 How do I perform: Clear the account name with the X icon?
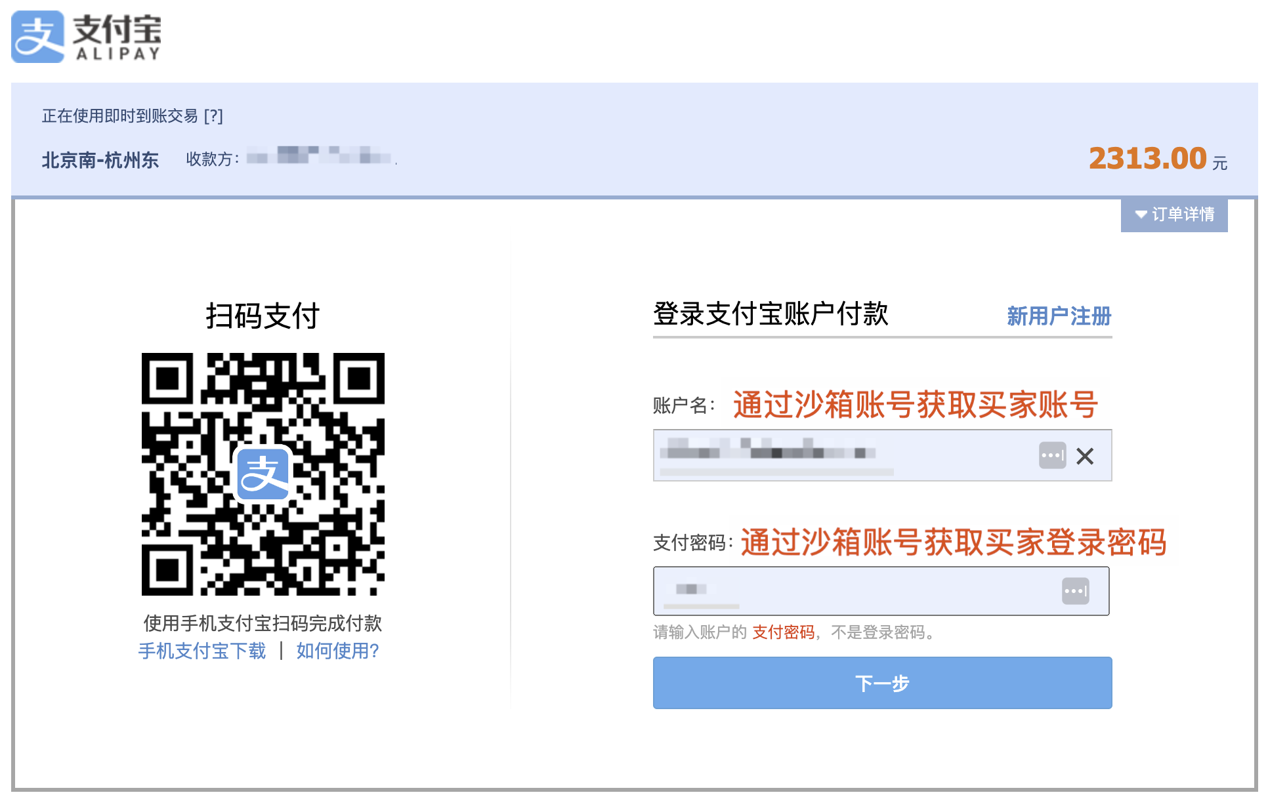pos(1085,456)
